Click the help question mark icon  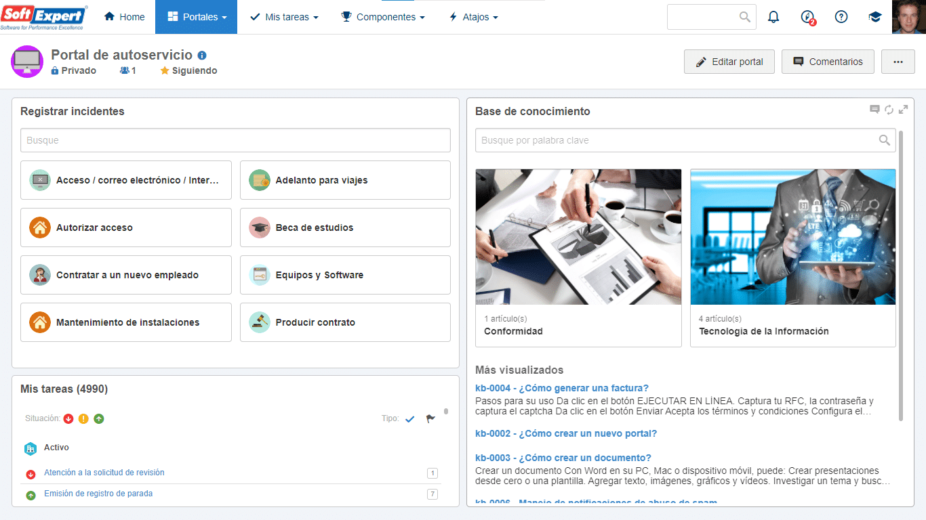841,17
